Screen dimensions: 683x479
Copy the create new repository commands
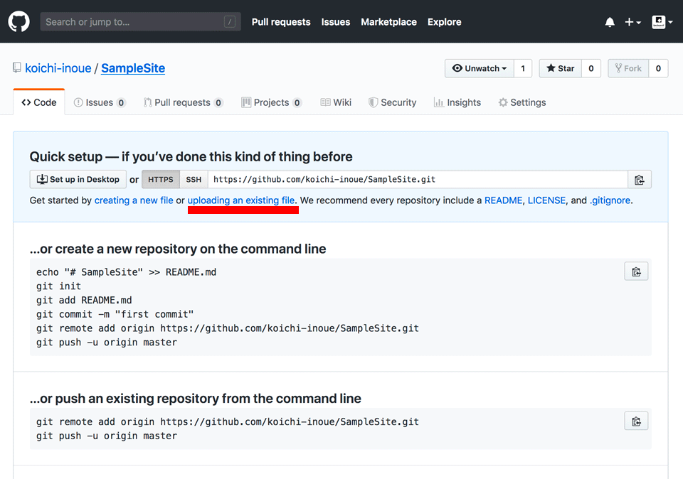pos(636,271)
